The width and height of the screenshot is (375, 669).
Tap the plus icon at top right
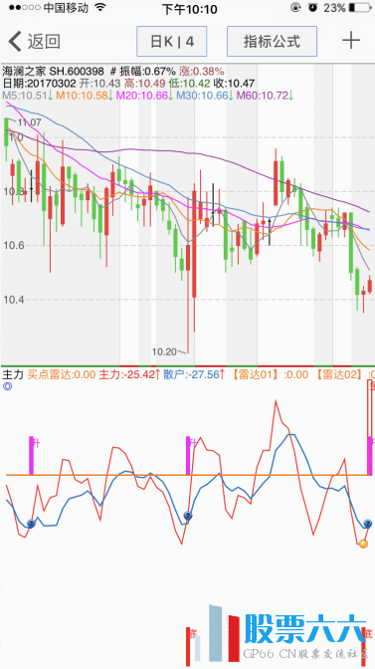[x=351, y=41]
